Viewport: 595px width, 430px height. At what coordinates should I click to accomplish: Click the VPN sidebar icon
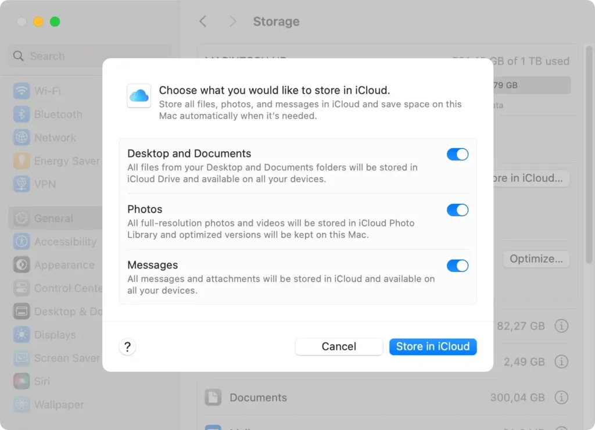tap(21, 184)
